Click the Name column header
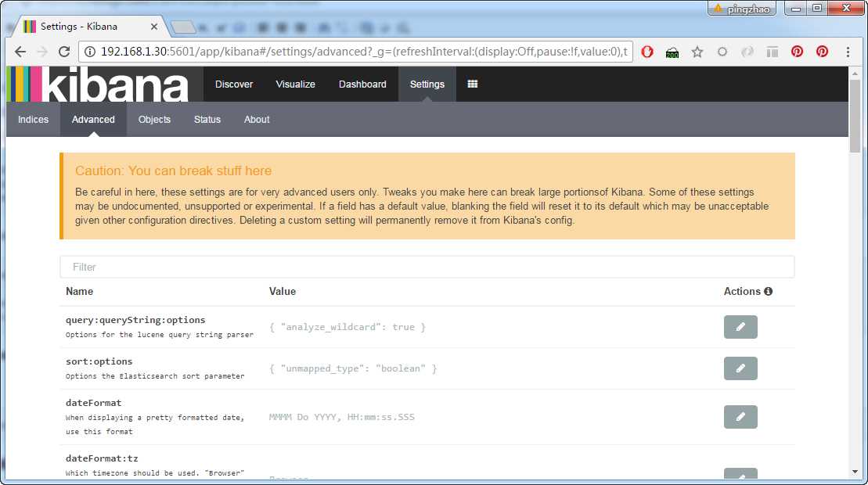 pyautogui.click(x=79, y=292)
